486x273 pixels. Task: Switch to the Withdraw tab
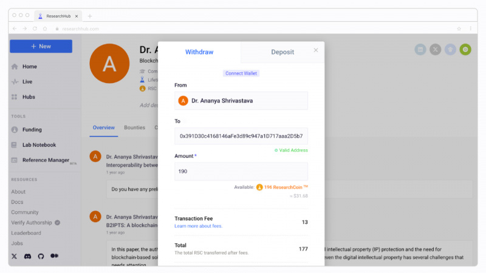[199, 52]
